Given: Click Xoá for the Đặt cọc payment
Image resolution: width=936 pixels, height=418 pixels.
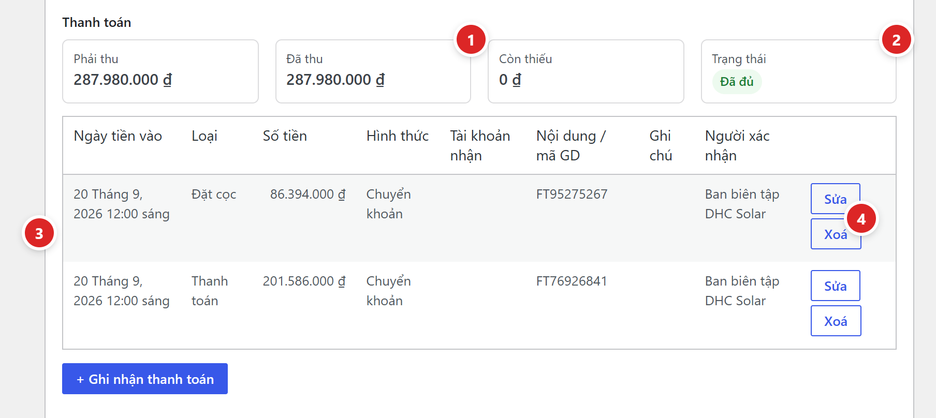Looking at the screenshot, I should point(836,234).
